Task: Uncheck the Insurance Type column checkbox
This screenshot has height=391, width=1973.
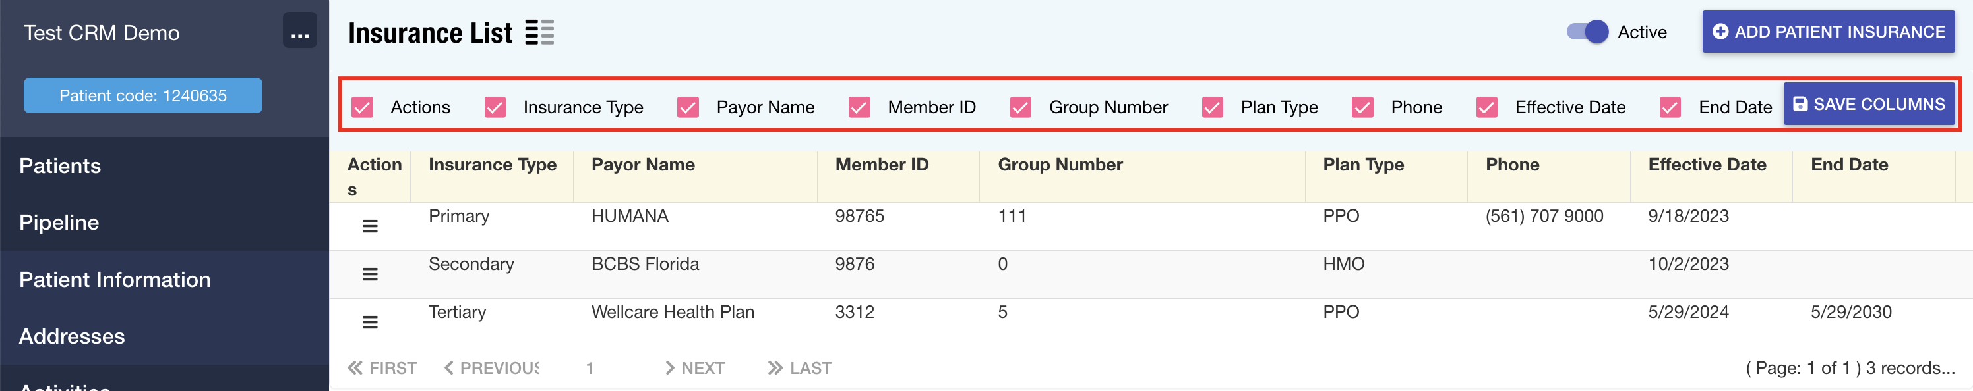Action: click(495, 107)
